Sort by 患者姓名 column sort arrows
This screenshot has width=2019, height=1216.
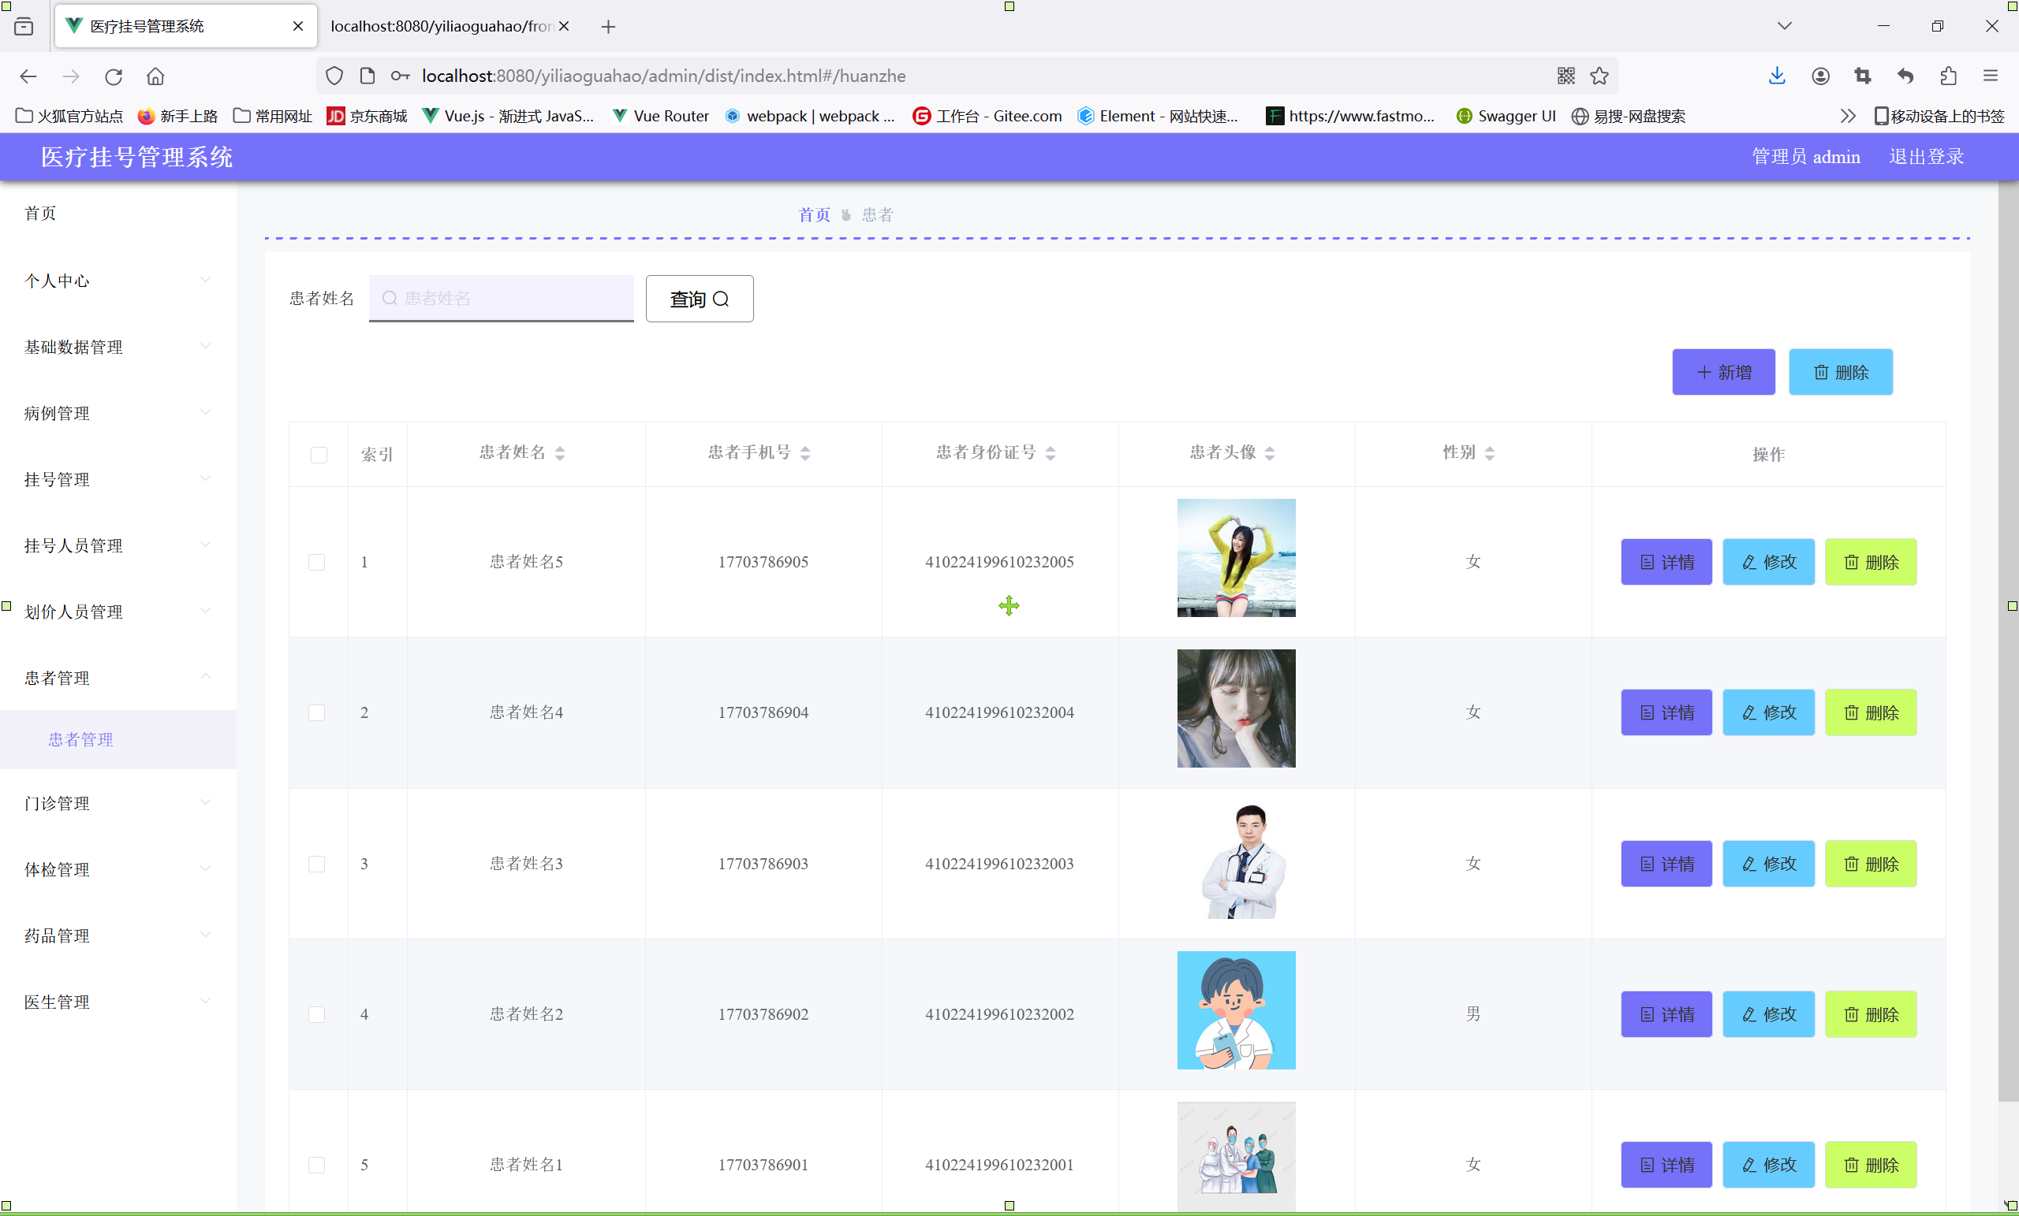(560, 453)
